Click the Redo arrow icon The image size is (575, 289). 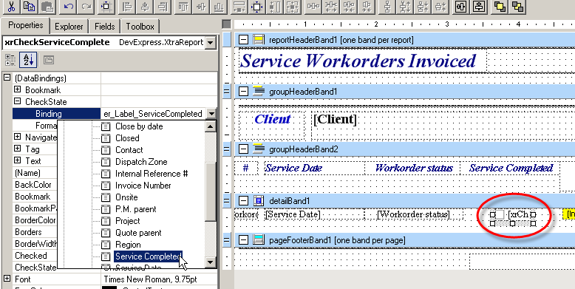point(86,6)
